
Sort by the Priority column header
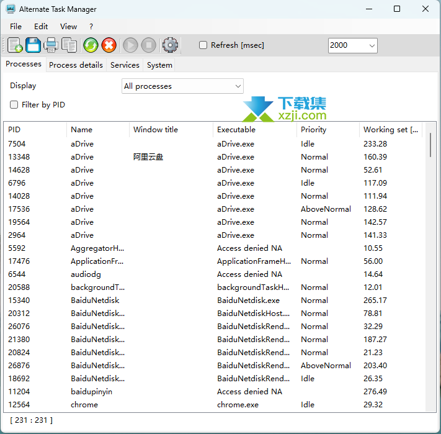click(x=328, y=130)
